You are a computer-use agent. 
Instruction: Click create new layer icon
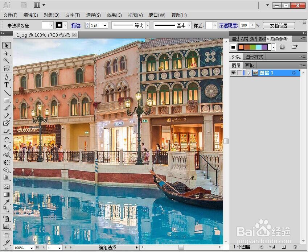tap(283, 247)
